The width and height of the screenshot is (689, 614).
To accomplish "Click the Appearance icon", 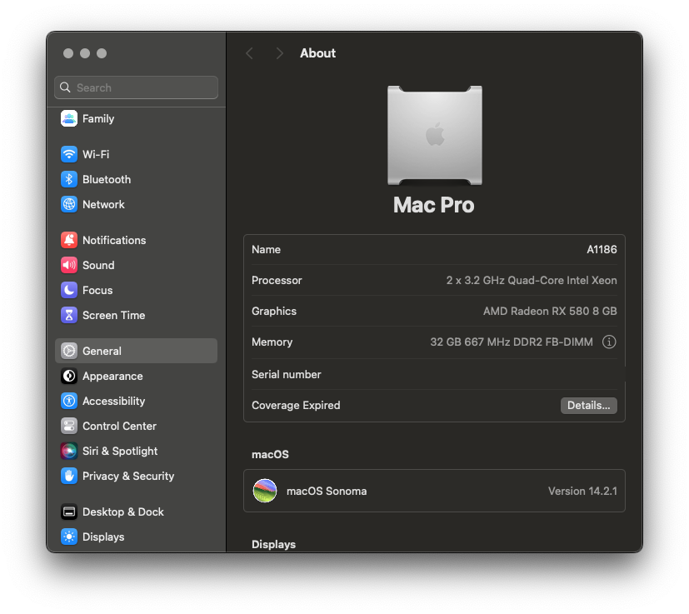I will click(69, 376).
